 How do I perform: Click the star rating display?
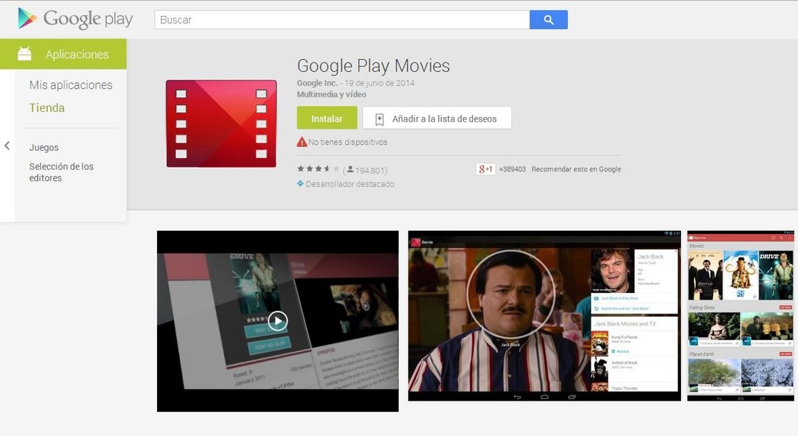[318, 169]
